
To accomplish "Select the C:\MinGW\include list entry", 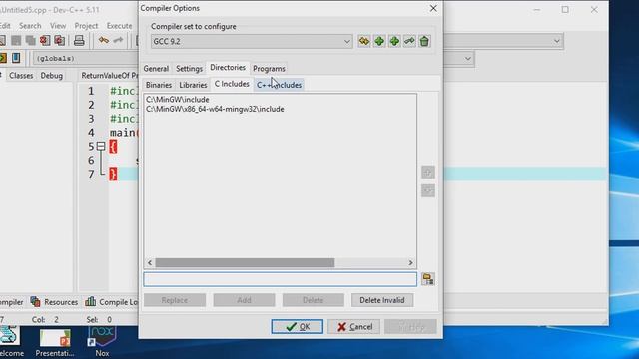I will click(x=178, y=100).
